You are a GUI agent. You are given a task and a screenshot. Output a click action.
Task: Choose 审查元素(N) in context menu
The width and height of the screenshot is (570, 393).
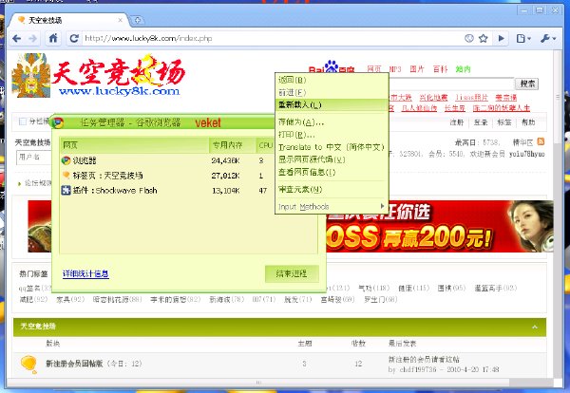pos(332,189)
